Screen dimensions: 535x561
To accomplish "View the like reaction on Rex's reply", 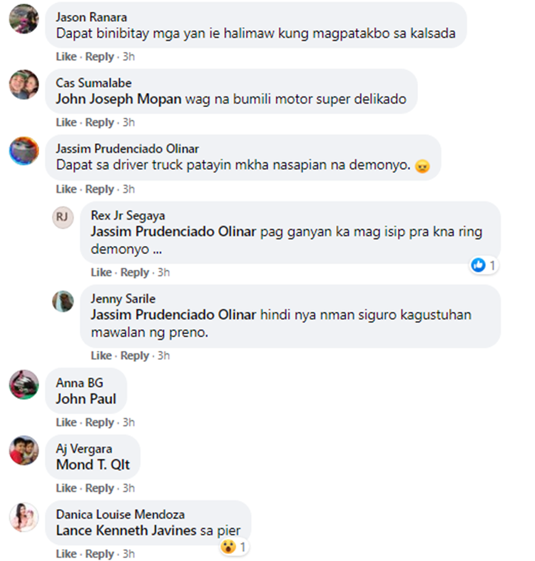I will [484, 265].
